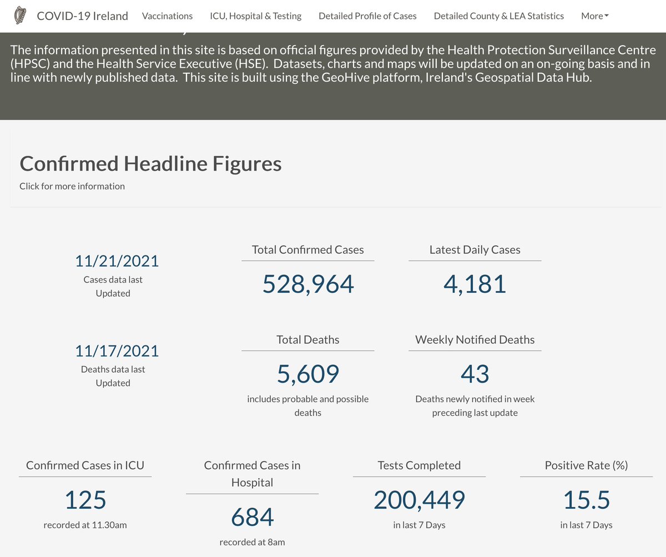Viewport: 666px width, 557px height.
Task: Select the deaths date 11/17/2021
Action: coord(117,351)
